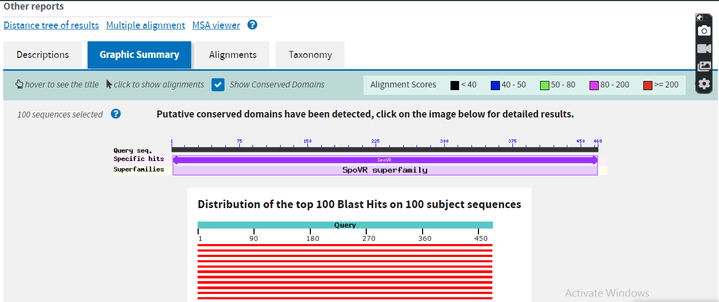Open help icon next to MSA viewer

[x=252, y=25]
